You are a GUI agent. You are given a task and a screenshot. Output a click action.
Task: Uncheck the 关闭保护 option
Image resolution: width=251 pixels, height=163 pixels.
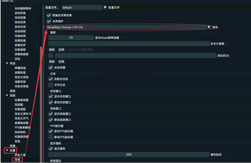coord(49,21)
